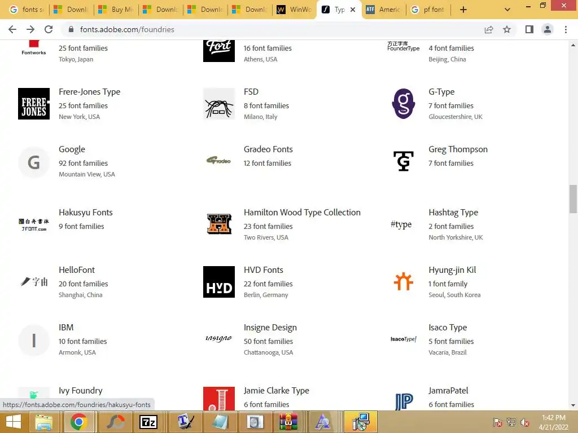Click the Hyung-jin Kil orange logo
Viewport: 578px width, 433px height.
click(x=403, y=281)
